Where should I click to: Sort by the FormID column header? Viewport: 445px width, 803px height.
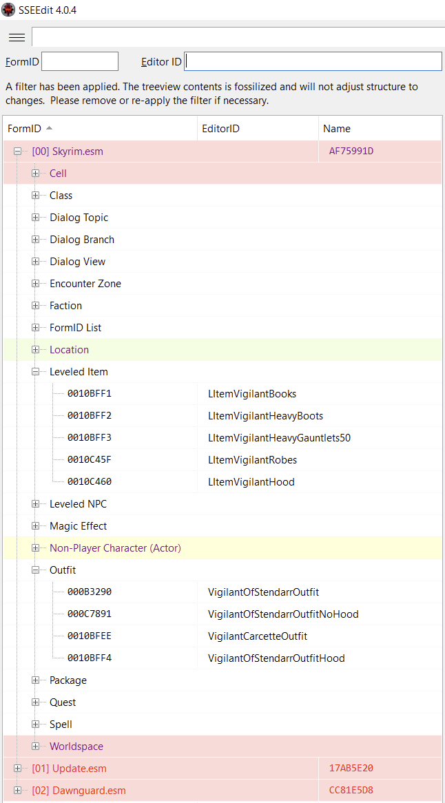click(100, 129)
